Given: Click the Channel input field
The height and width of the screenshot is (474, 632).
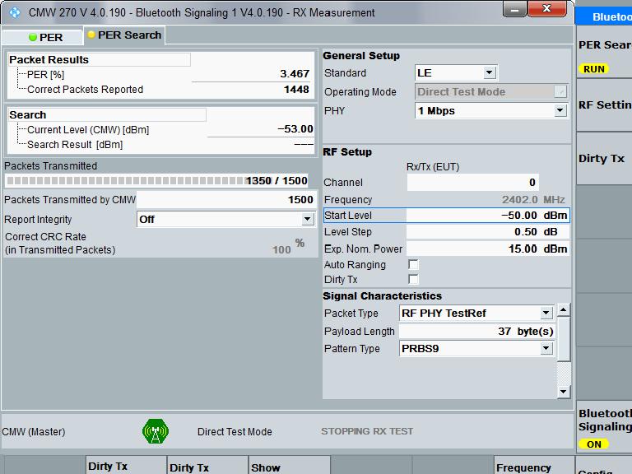Looking at the screenshot, I should click(473, 183).
